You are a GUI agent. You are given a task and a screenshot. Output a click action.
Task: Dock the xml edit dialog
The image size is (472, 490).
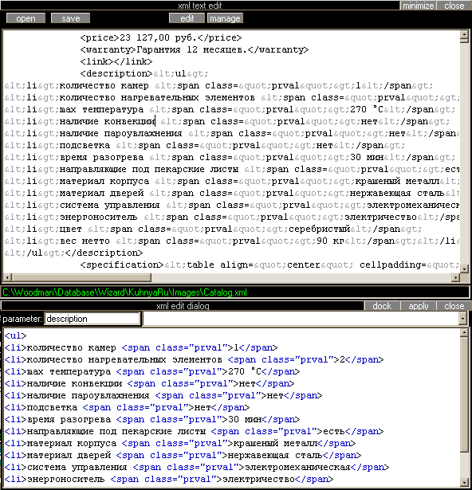pos(382,306)
